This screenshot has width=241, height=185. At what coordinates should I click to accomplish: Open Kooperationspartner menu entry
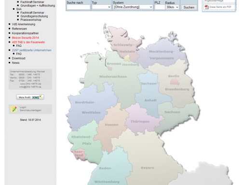point(25,33)
